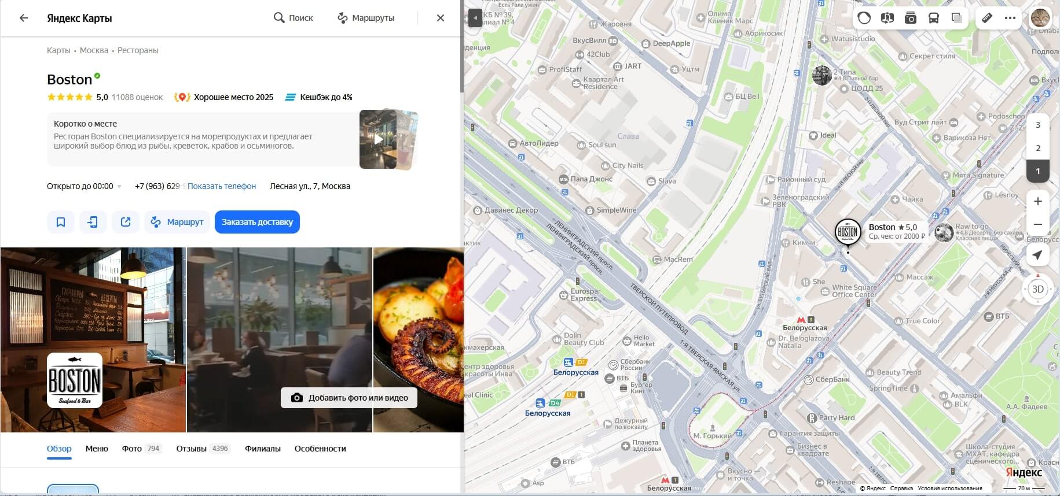
Task: Open the map layers selector icon
Action: coord(957,18)
